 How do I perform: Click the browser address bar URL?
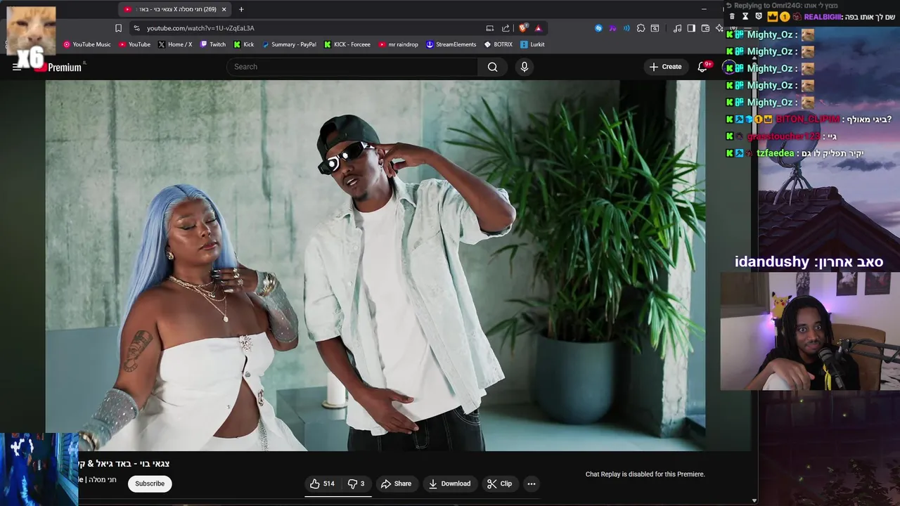click(200, 28)
